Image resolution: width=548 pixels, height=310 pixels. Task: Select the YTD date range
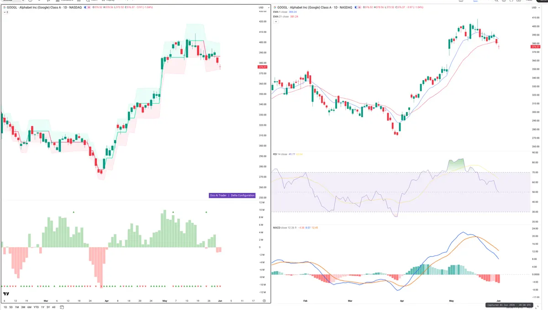coord(36,307)
